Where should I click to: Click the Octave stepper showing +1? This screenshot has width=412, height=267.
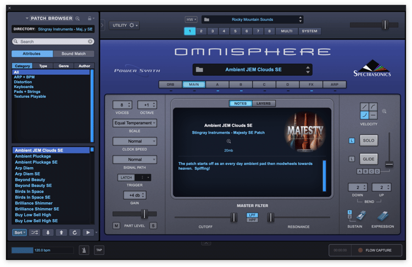147,105
